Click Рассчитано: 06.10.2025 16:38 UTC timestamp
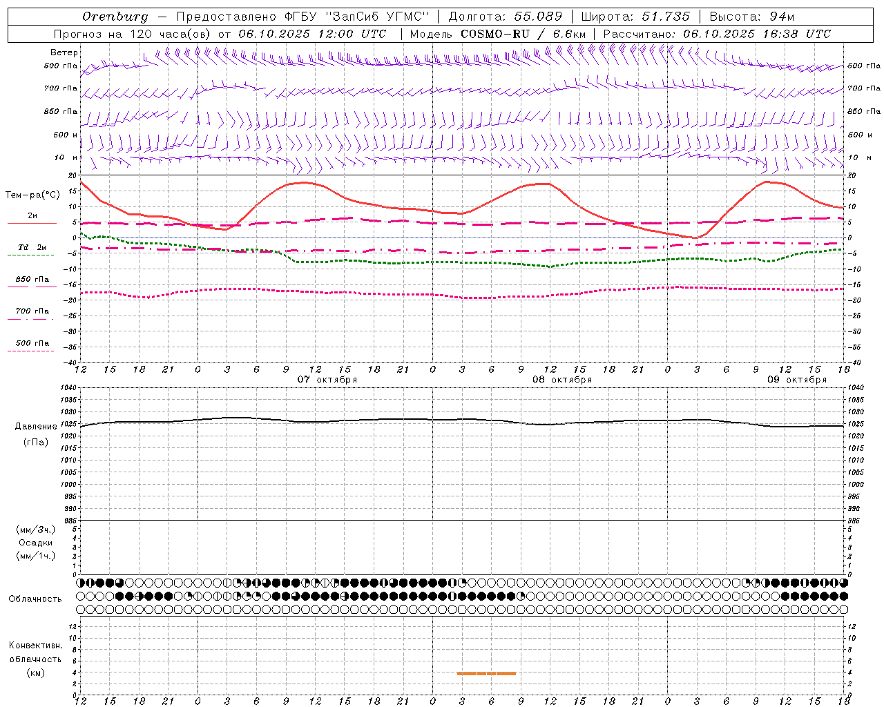884x707 pixels. click(x=717, y=34)
